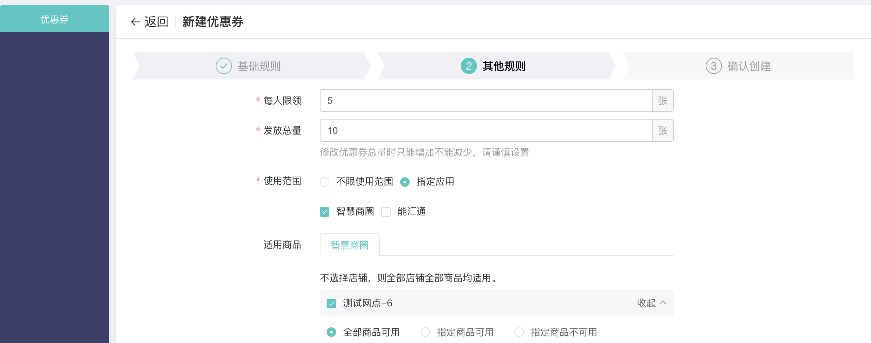The height and width of the screenshot is (343, 871).
Task: Click the 新建优惠券 page title
Action: (x=213, y=22)
